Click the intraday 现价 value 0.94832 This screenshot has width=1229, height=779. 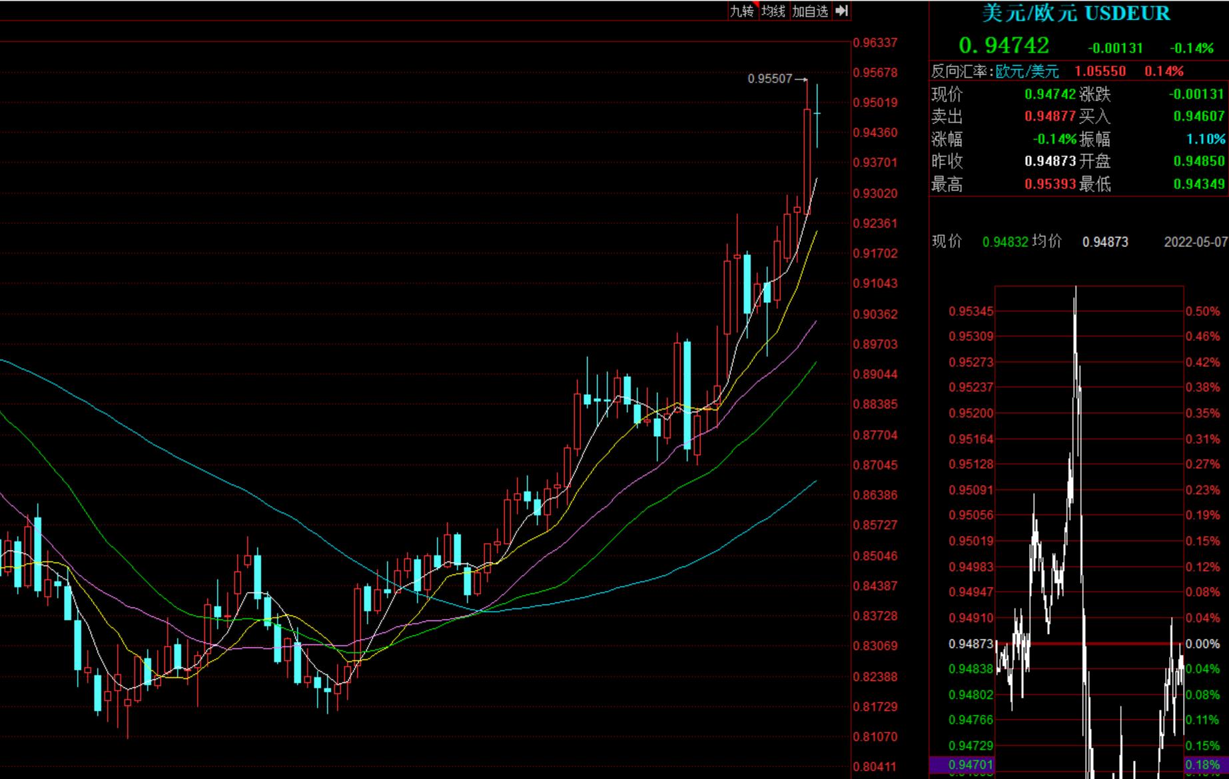click(x=1005, y=242)
